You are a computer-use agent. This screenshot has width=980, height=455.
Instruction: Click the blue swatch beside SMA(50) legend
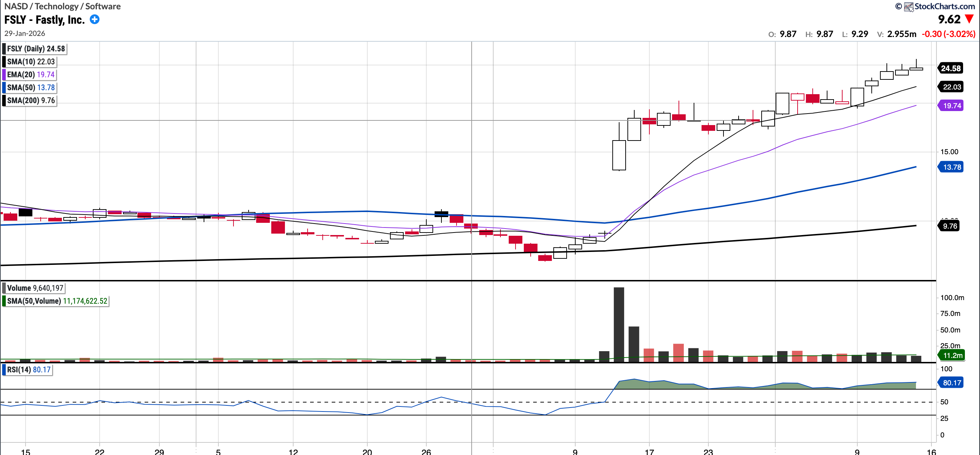tap(4, 87)
